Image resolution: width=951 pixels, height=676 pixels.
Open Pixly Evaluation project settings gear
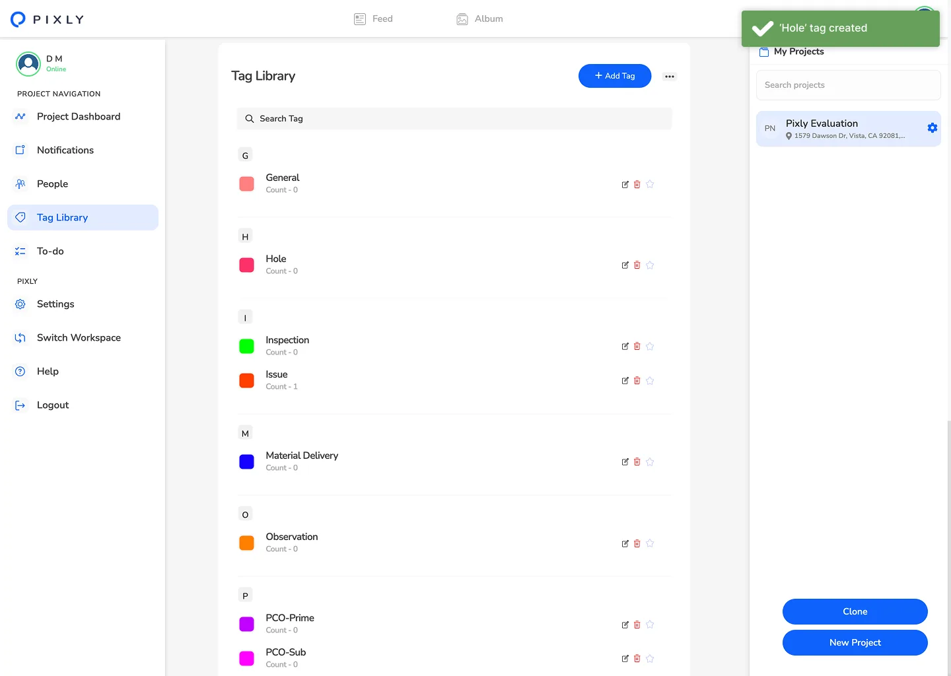933,128
